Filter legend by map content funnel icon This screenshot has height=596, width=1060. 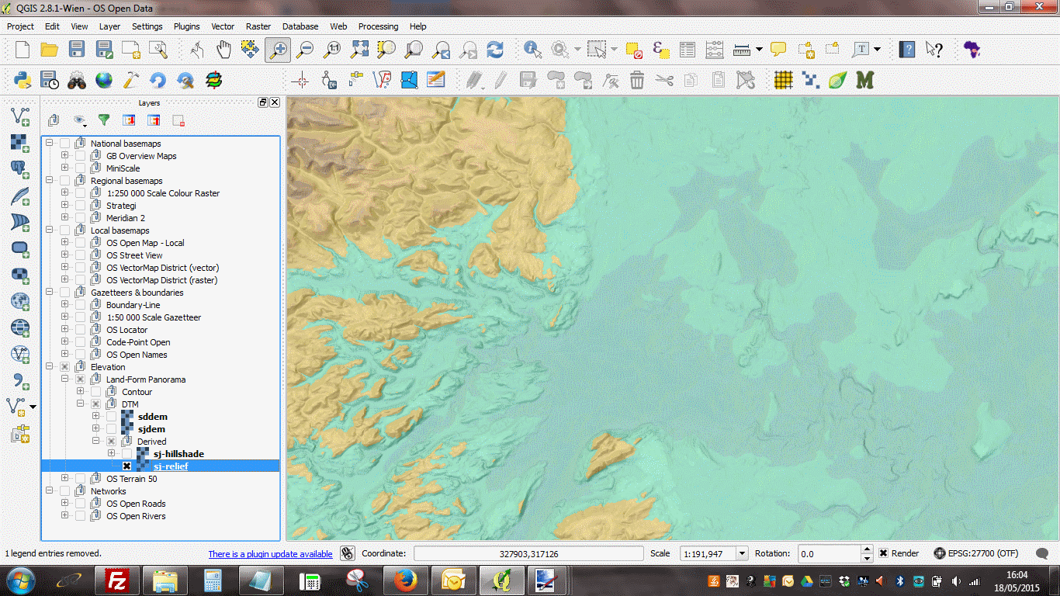pos(103,120)
